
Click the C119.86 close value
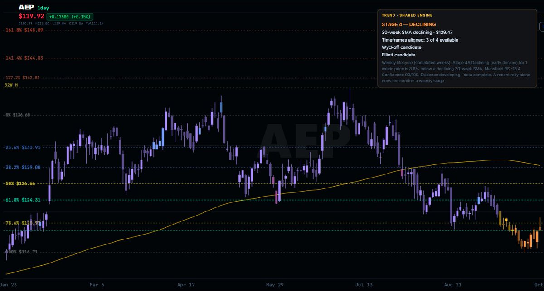coord(76,23)
